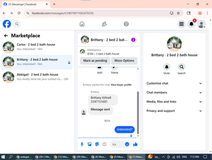This screenshot has height=160, width=212.
Task: Open the View buyer profile link
Action: tap(121, 85)
